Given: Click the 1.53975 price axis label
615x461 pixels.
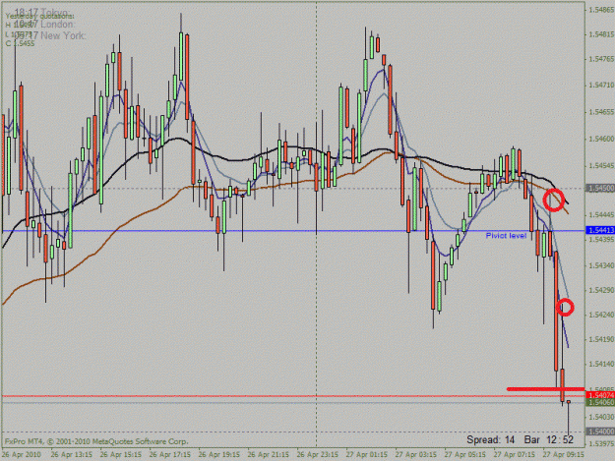Looking at the screenshot, I should click(x=601, y=444).
